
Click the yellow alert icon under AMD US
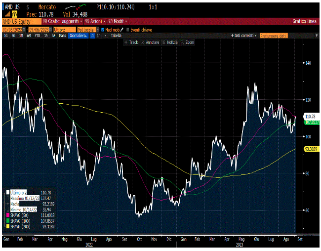14,14
